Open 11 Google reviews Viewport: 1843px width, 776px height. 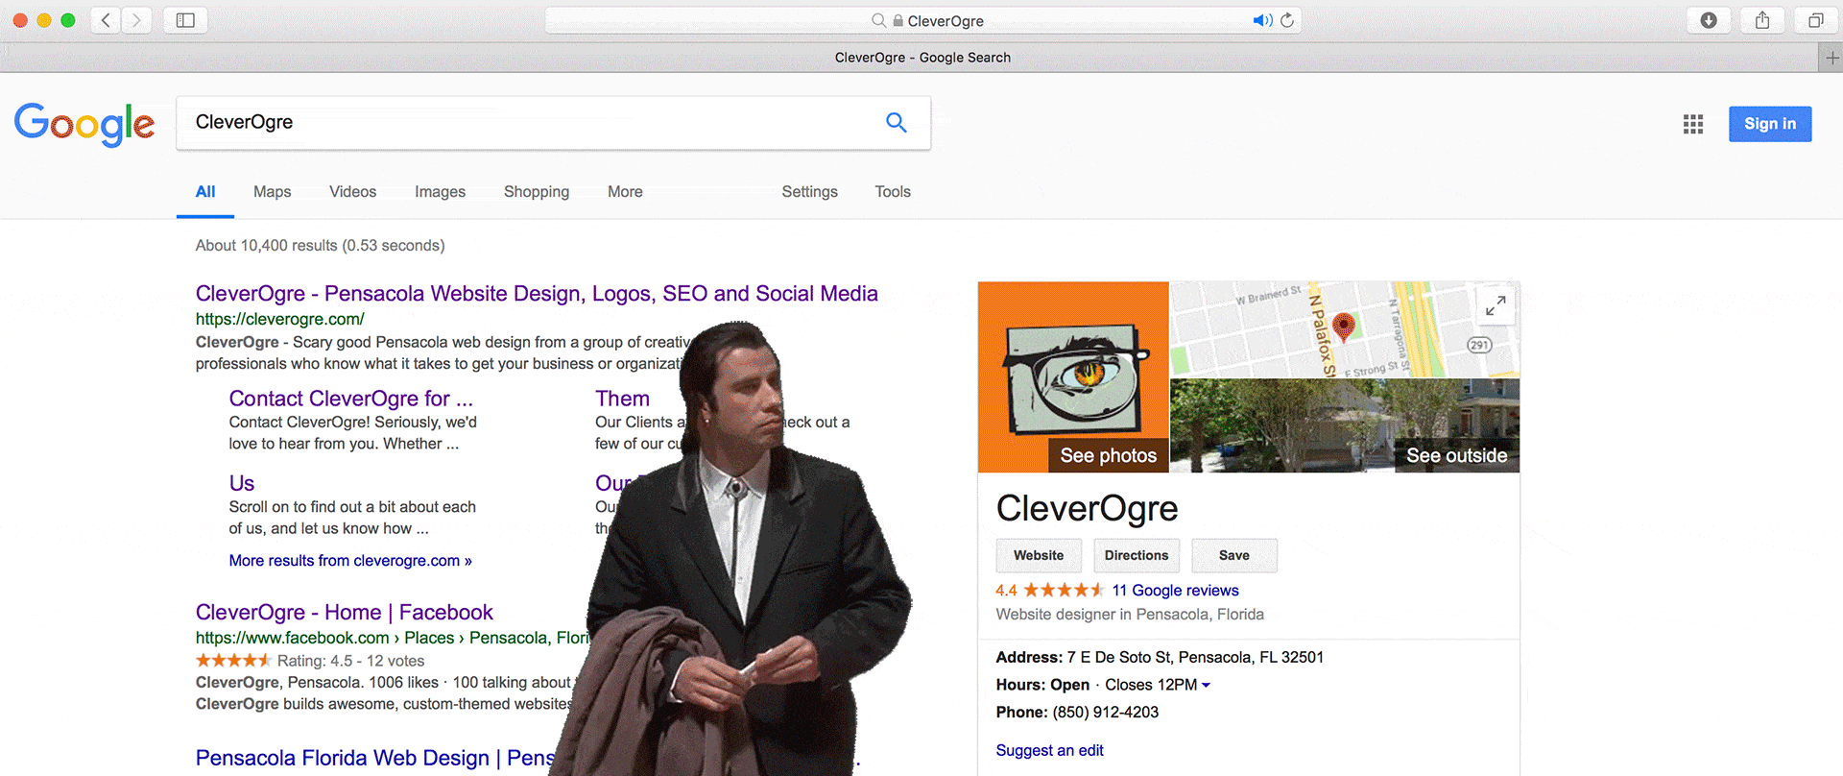[x=1176, y=591]
